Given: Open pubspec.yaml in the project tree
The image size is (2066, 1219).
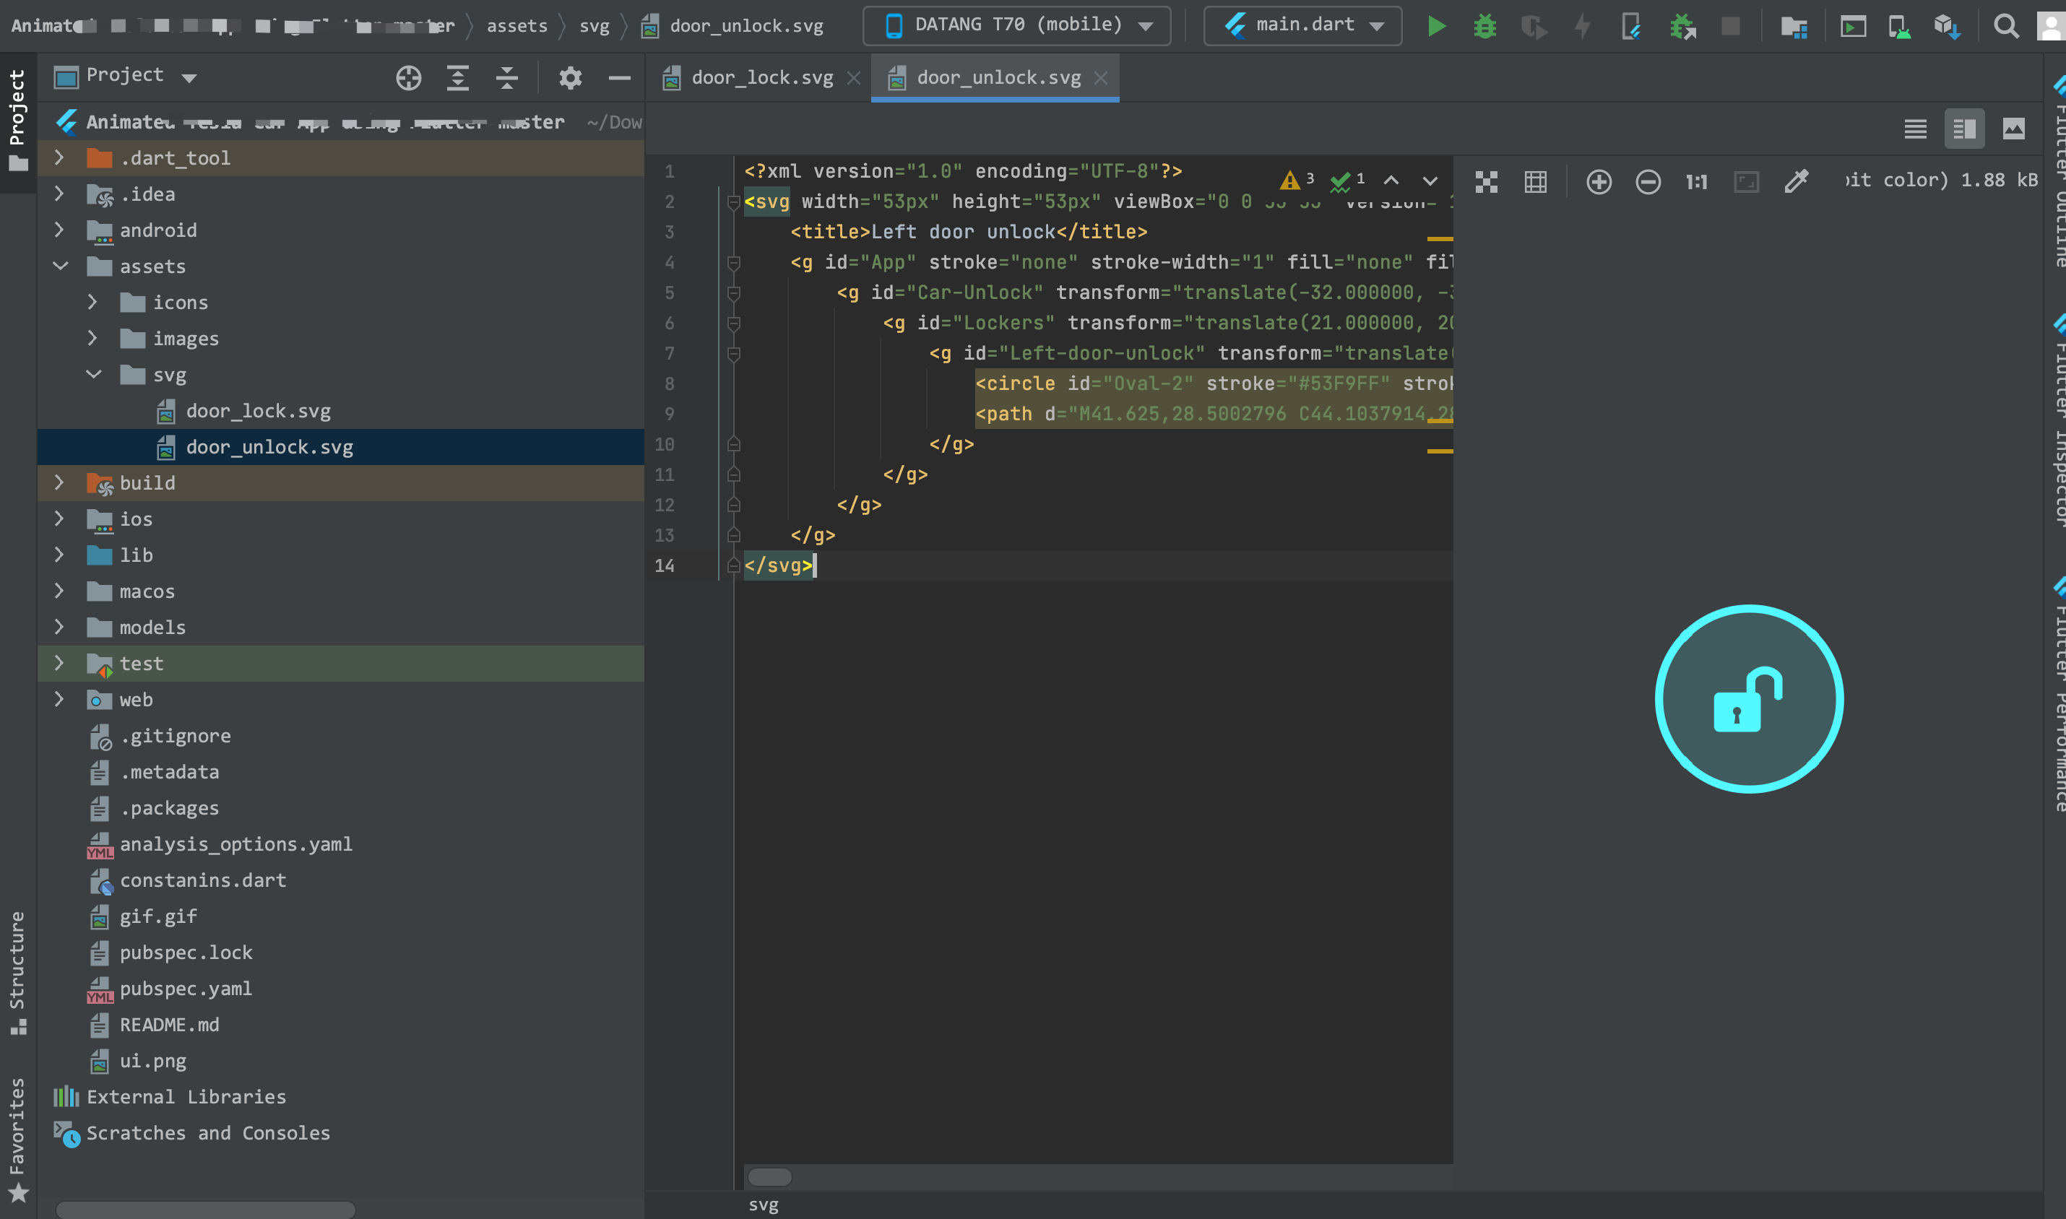Looking at the screenshot, I should coord(186,989).
